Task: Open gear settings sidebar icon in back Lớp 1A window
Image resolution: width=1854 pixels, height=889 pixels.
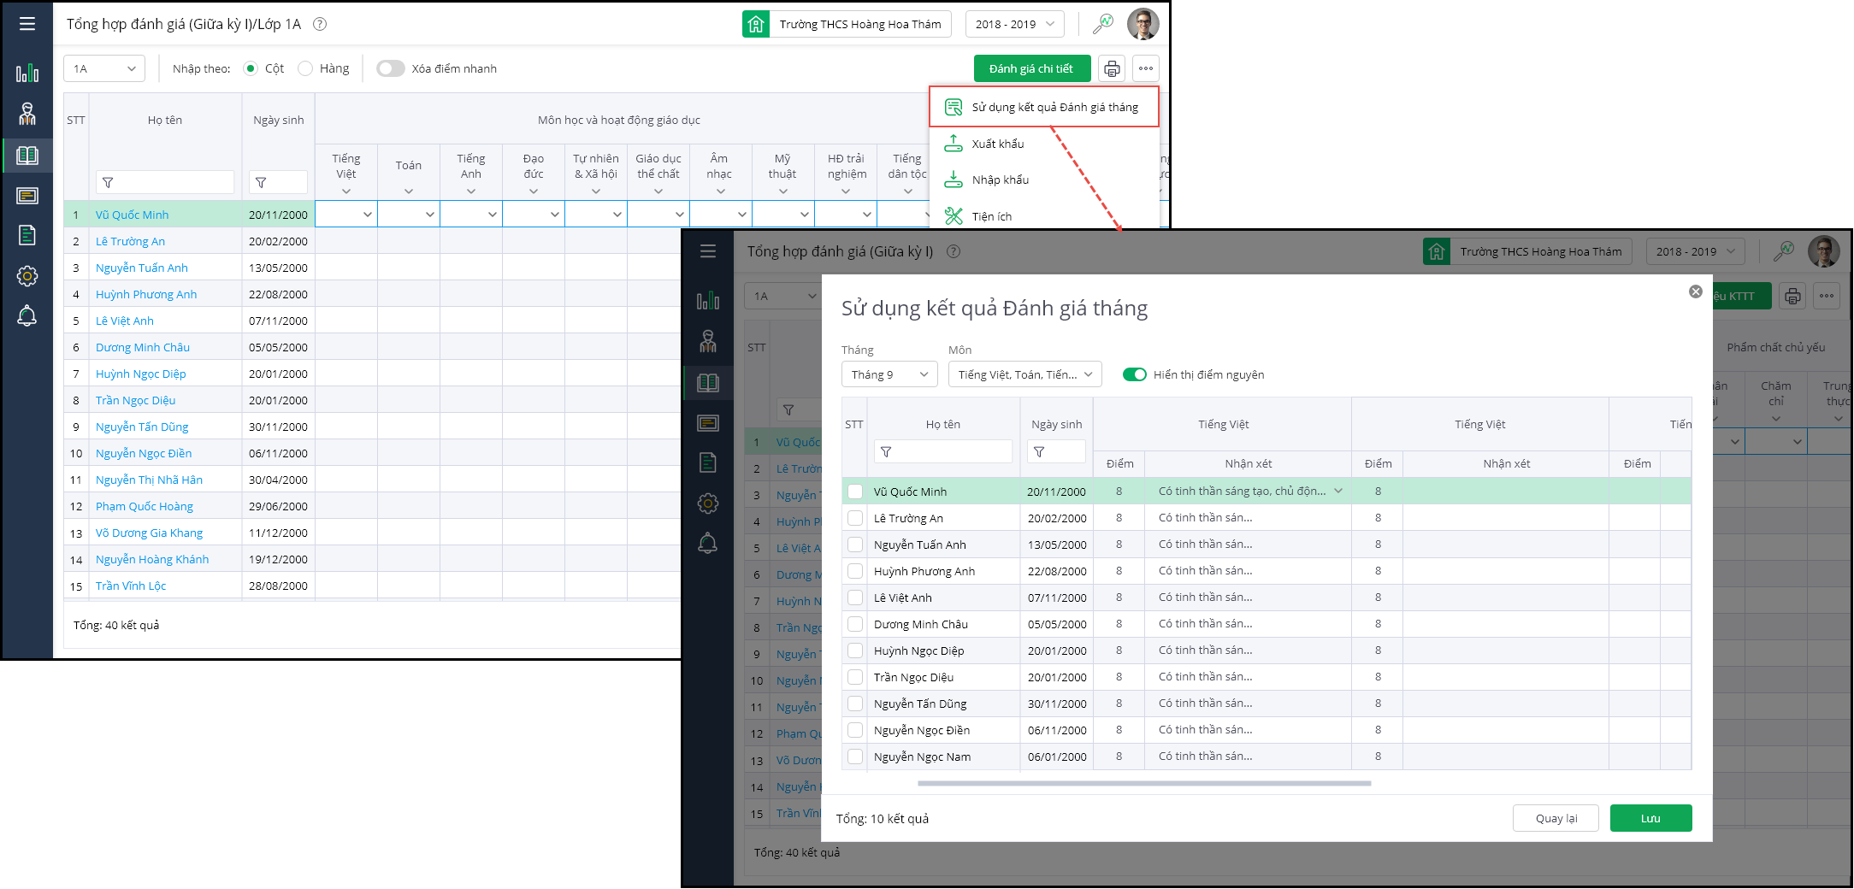Action: coord(27,275)
